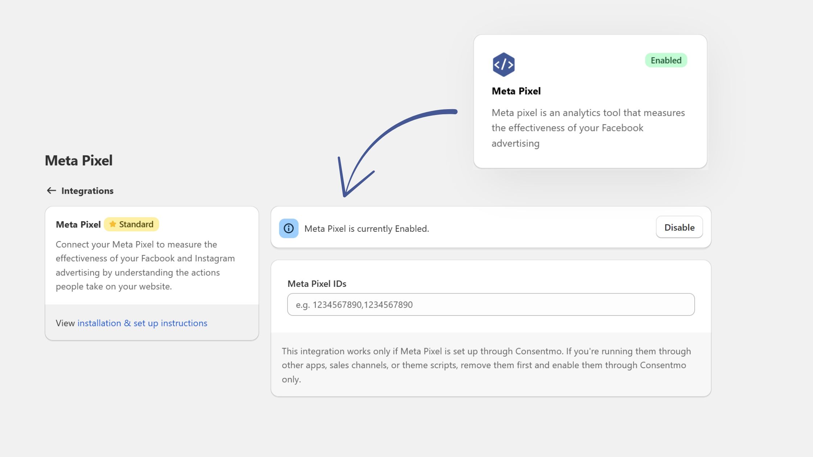Click the card description about Facebook advertising
Viewport: 813px width, 457px height.
(x=588, y=128)
